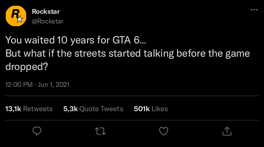Click the Retweets label text
Viewport: 264px width, 147px height.
pyautogui.click(x=38, y=109)
